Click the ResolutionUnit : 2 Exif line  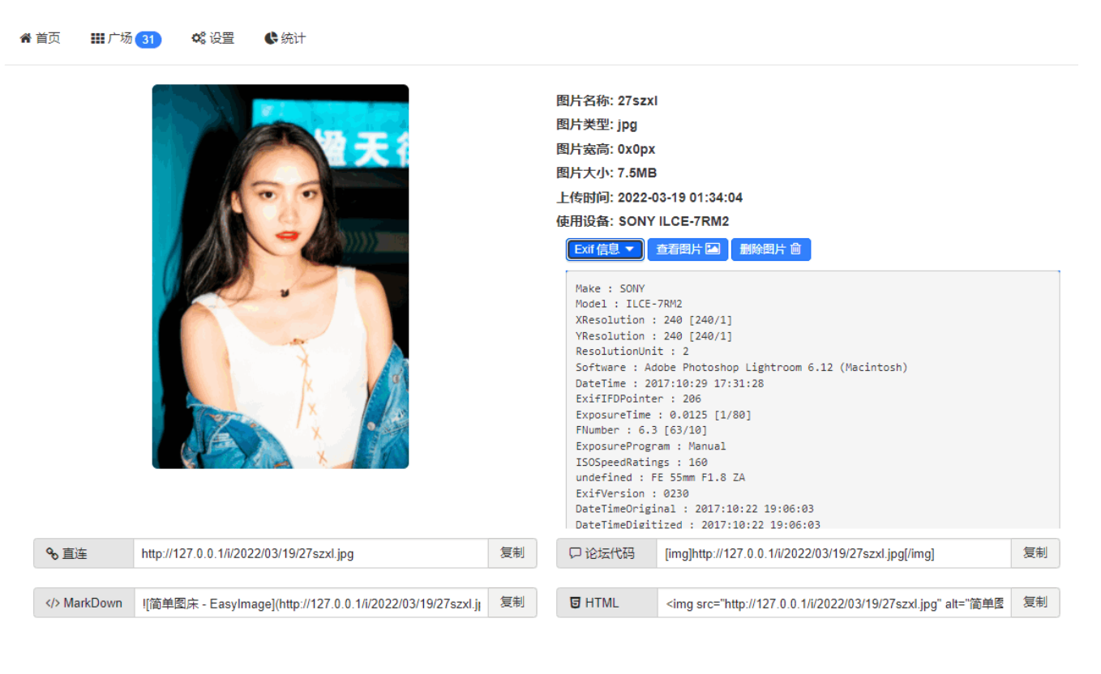click(x=632, y=352)
